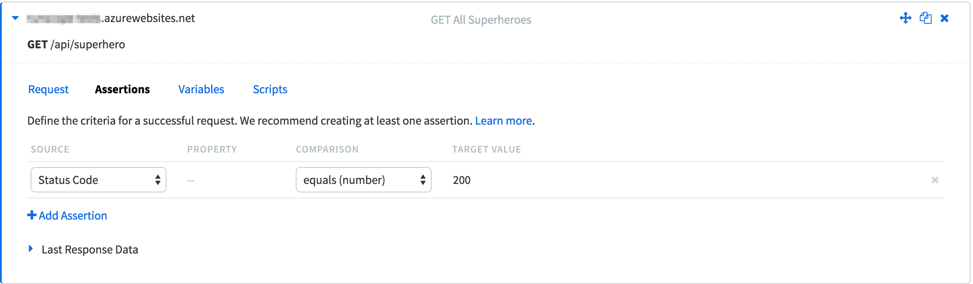Delete the Status Code assertion row
Viewport: 973px width, 284px height.
tap(935, 180)
